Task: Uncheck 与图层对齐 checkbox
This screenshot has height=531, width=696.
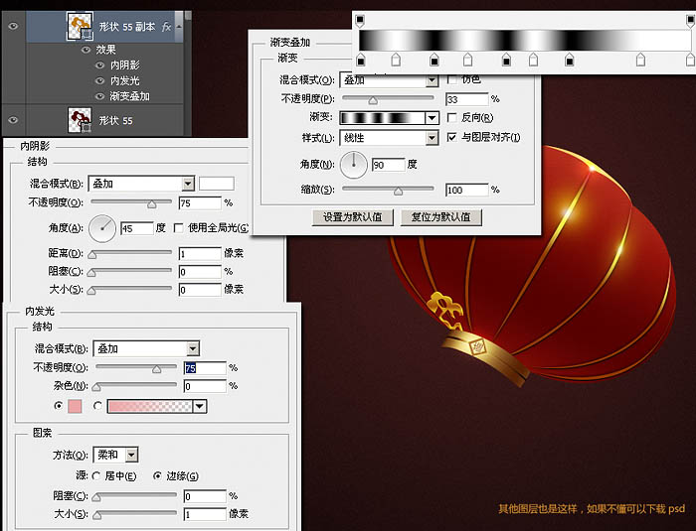Action: coord(451,137)
